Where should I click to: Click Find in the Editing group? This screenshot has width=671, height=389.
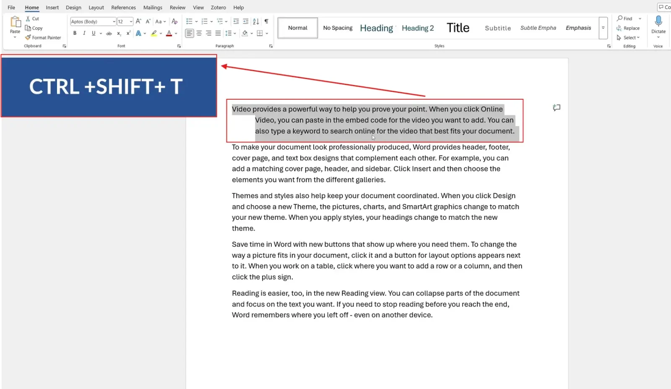pyautogui.click(x=625, y=18)
